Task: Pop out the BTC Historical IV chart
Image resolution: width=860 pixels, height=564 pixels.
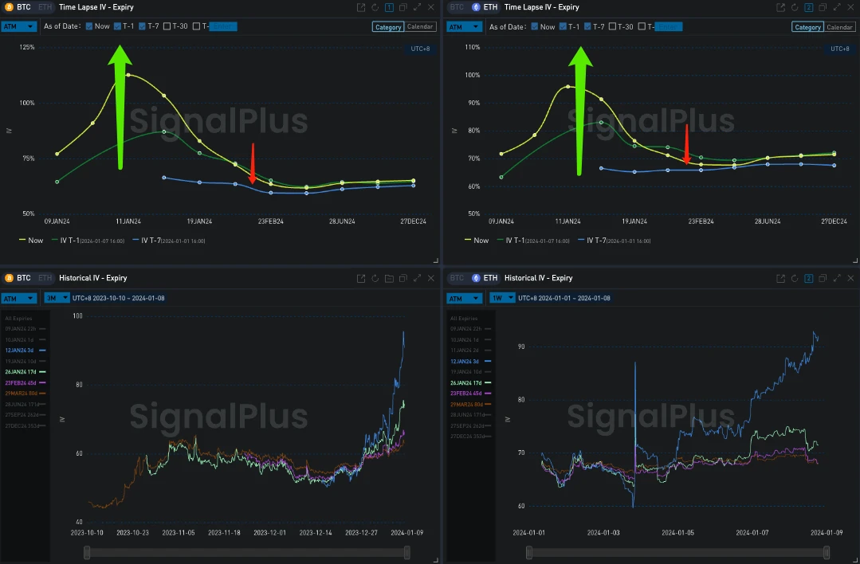Action: 362,279
